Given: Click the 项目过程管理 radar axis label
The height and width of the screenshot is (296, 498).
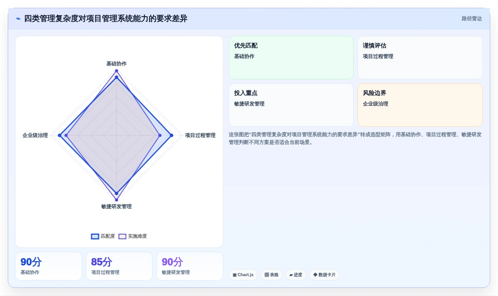Looking at the screenshot, I should tap(200, 135).
